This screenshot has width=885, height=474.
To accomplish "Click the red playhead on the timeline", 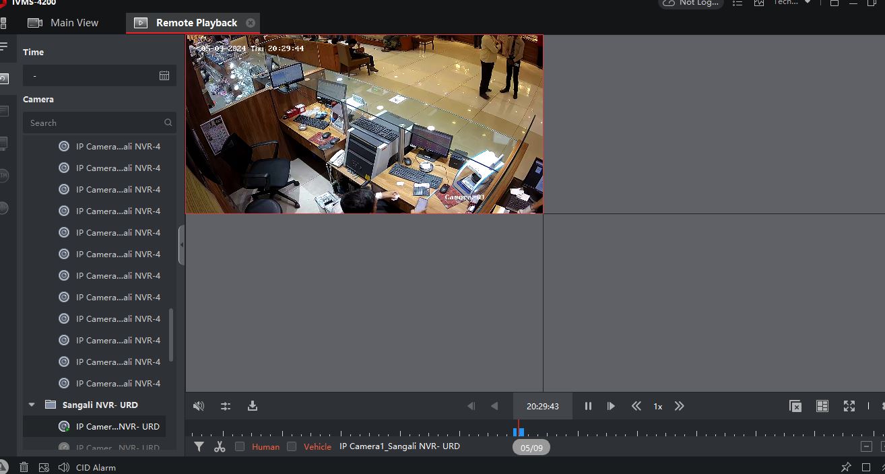I will click(518, 428).
